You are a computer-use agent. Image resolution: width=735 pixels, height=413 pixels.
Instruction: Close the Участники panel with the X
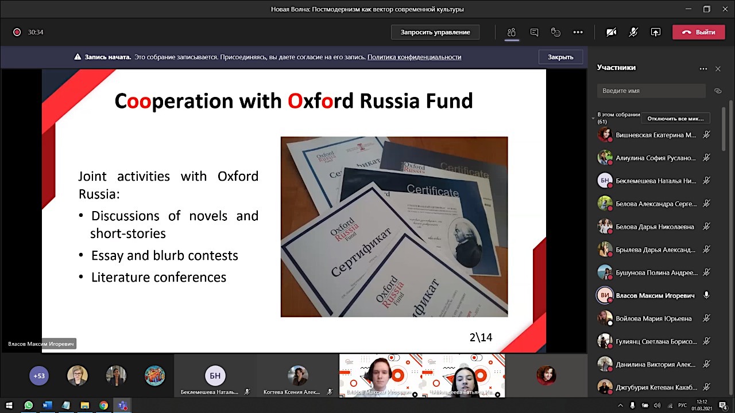tap(718, 69)
